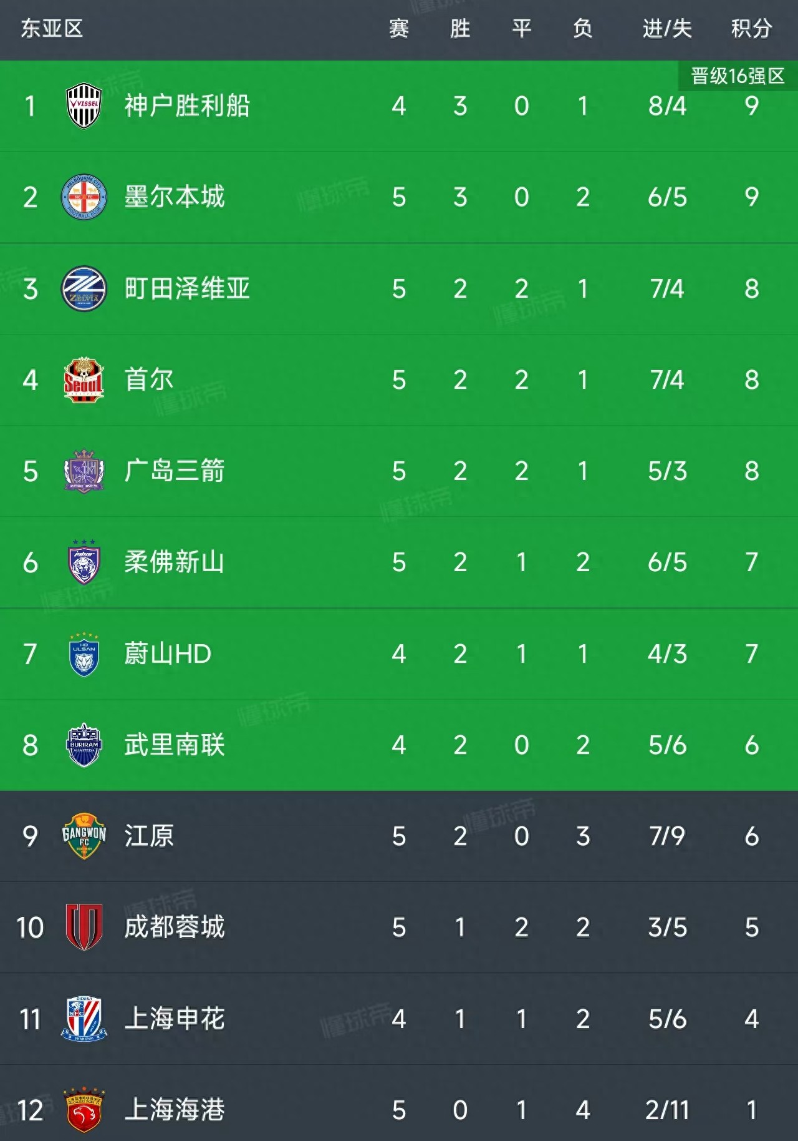
Task: Click the Melbourne City club badge
Action: (x=84, y=197)
